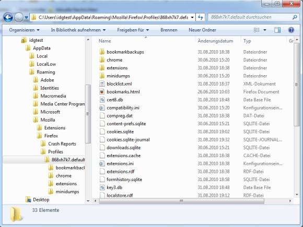Open the help question mark icon
This screenshot has width=303, height=227.
tap(291, 30)
